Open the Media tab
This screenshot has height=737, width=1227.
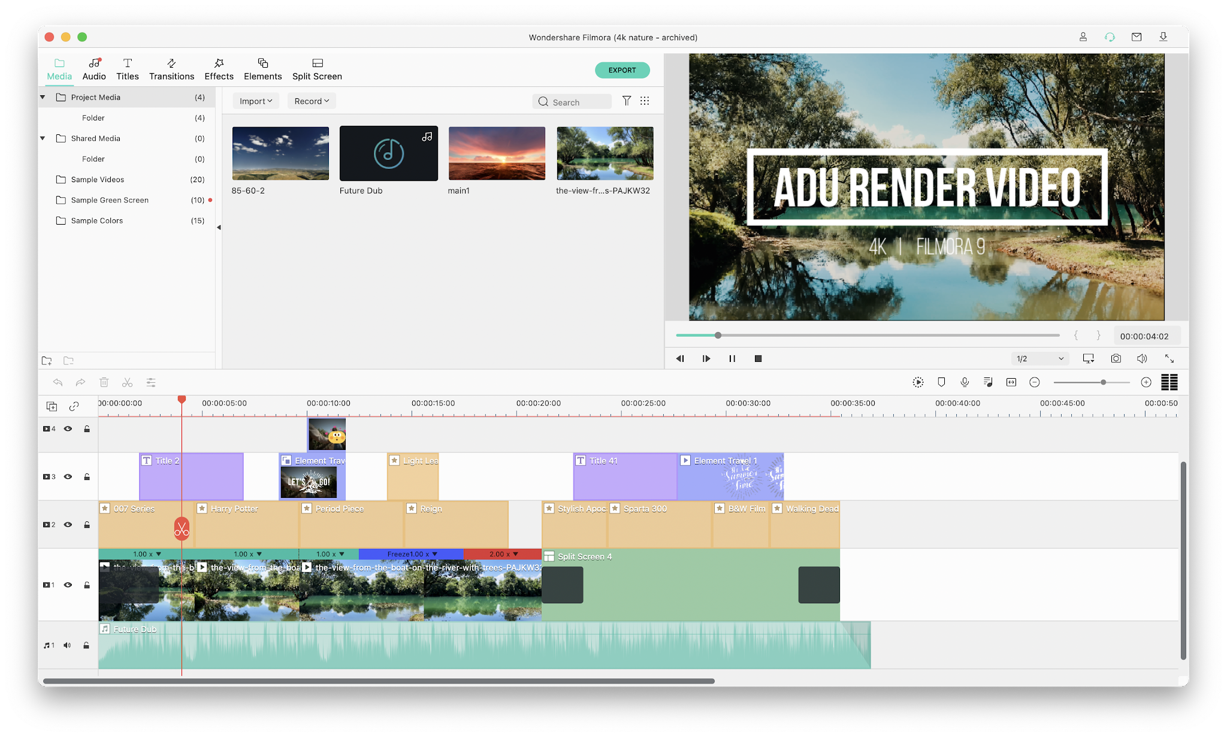click(x=59, y=70)
